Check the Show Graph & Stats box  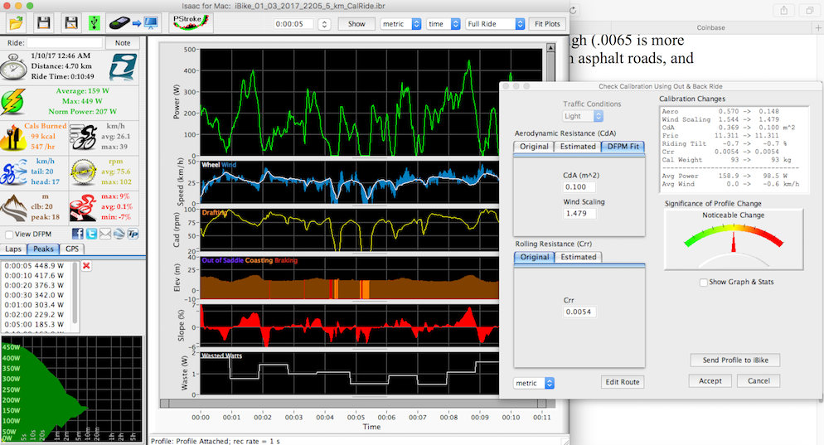click(703, 283)
